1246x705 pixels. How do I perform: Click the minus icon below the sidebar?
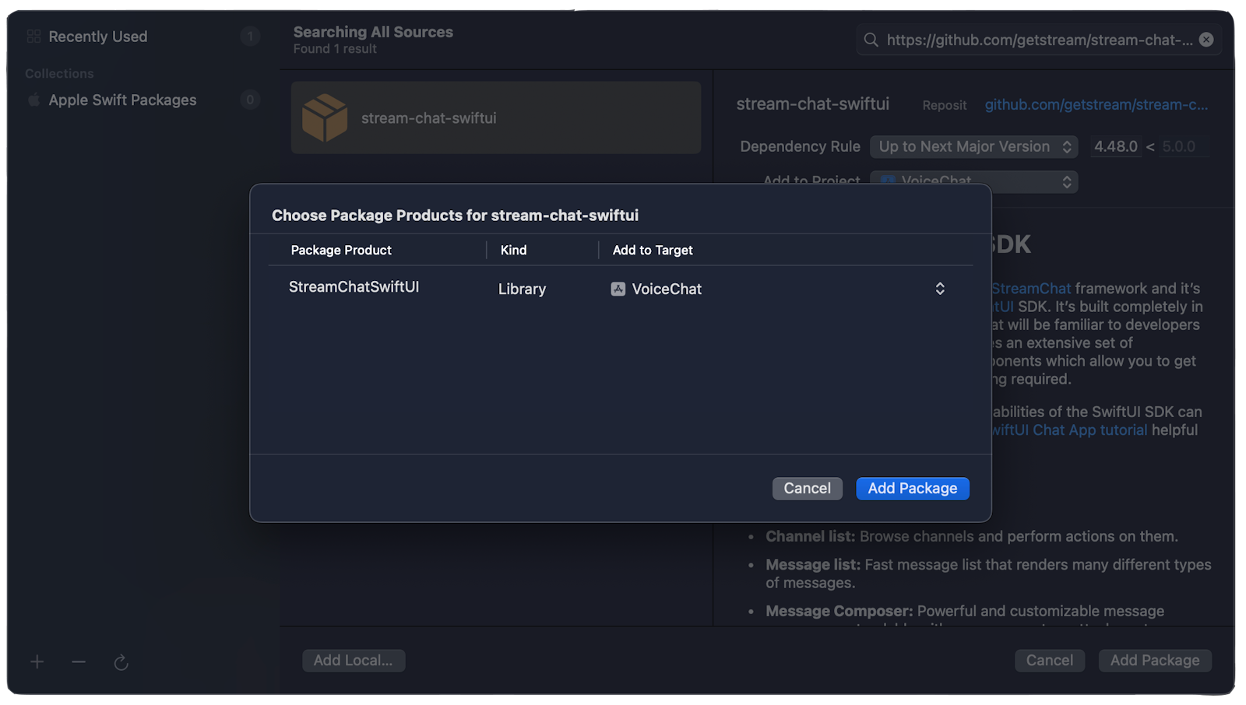[x=79, y=661]
